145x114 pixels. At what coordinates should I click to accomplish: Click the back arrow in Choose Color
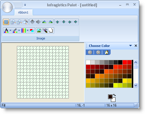point(90,52)
